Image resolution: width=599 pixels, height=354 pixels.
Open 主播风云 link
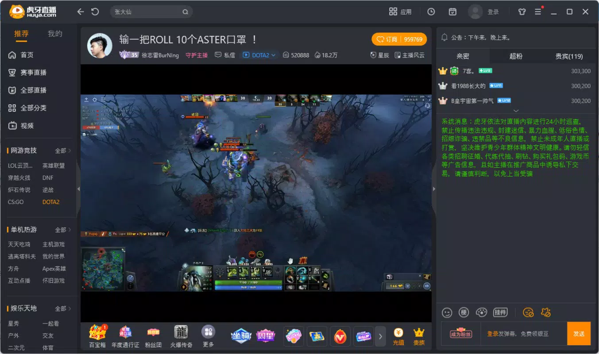coord(410,55)
